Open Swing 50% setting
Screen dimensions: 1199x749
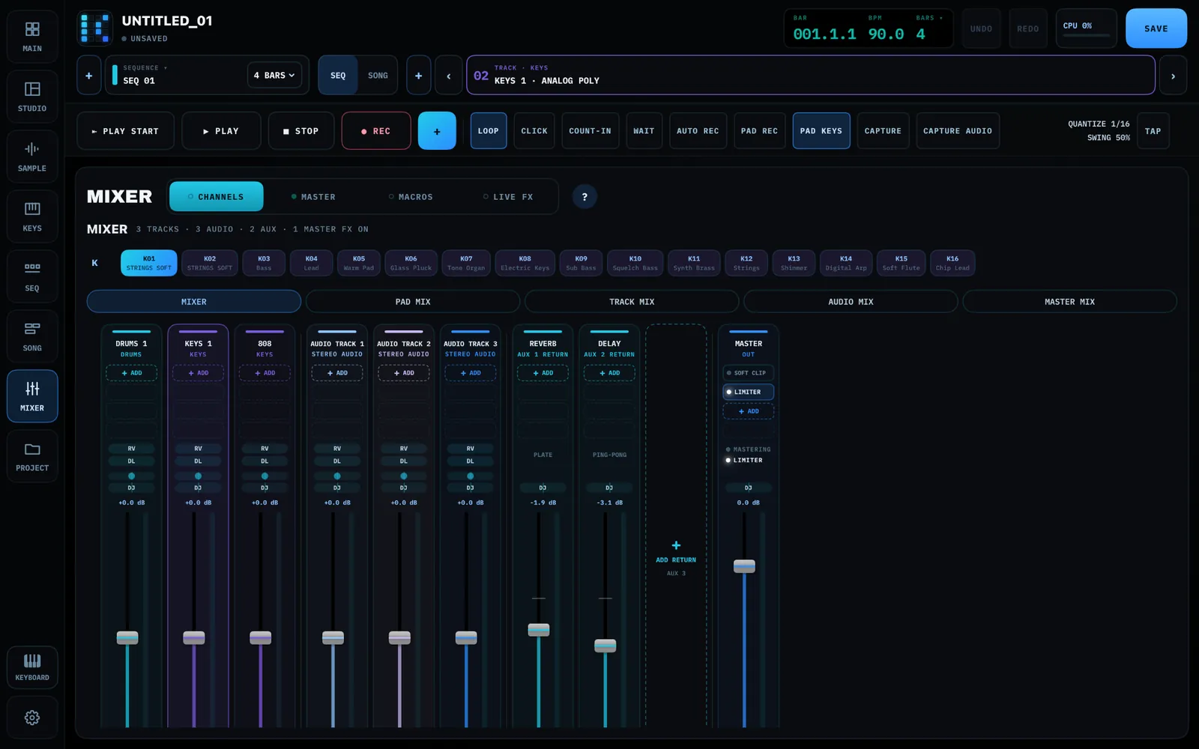(x=1108, y=138)
